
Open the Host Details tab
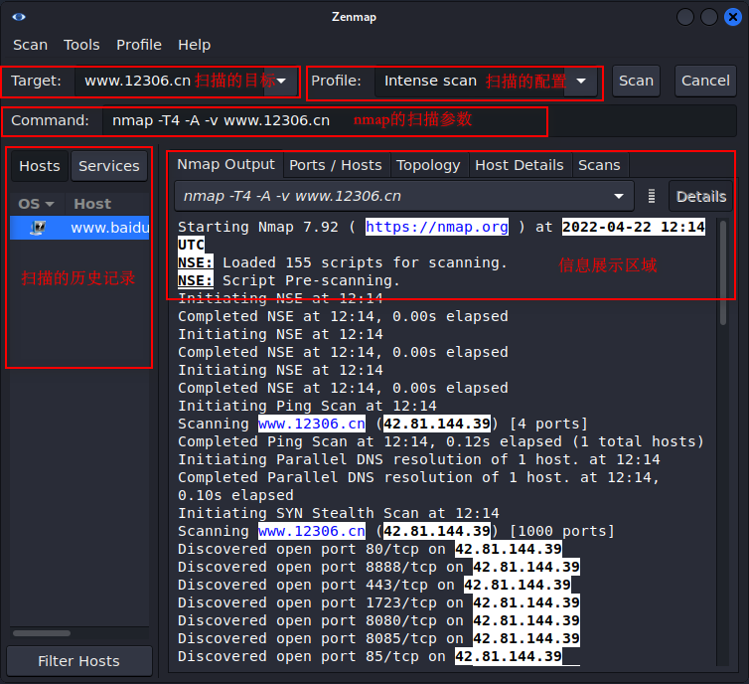[520, 165]
